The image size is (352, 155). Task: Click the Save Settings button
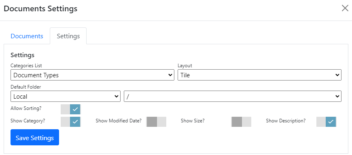pos(35,137)
